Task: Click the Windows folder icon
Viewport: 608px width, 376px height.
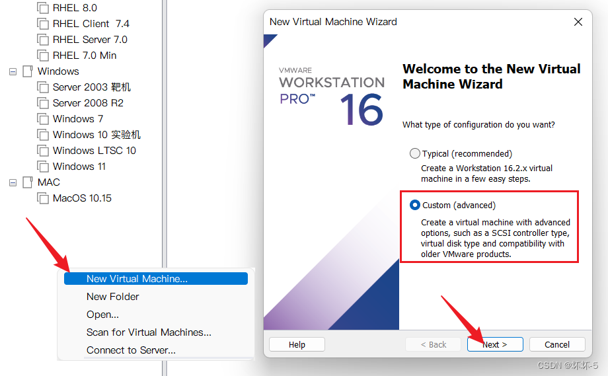Action: coord(28,71)
